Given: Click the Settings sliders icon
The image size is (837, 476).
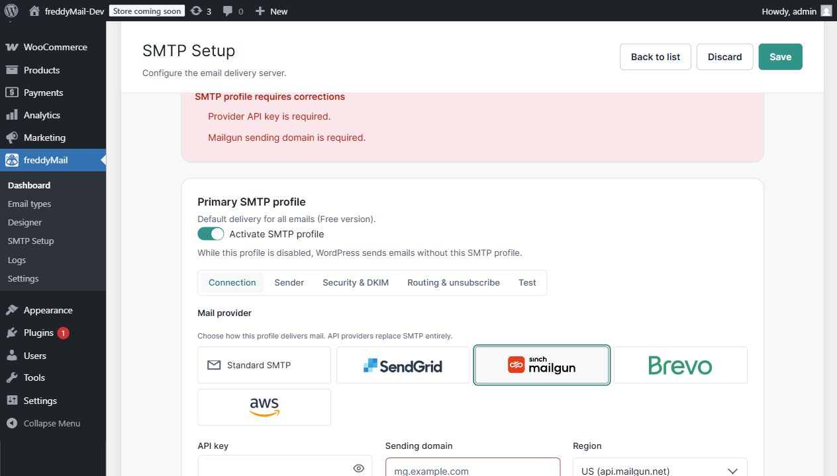Looking at the screenshot, I should 11,401.
